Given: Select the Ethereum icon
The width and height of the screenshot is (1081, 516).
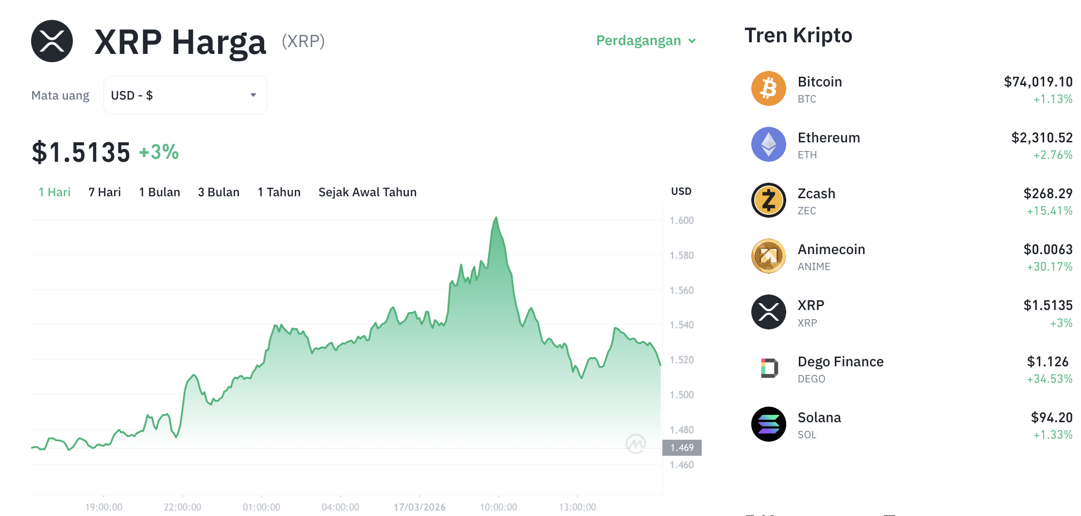Looking at the screenshot, I should pyautogui.click(x=769, y=144).
